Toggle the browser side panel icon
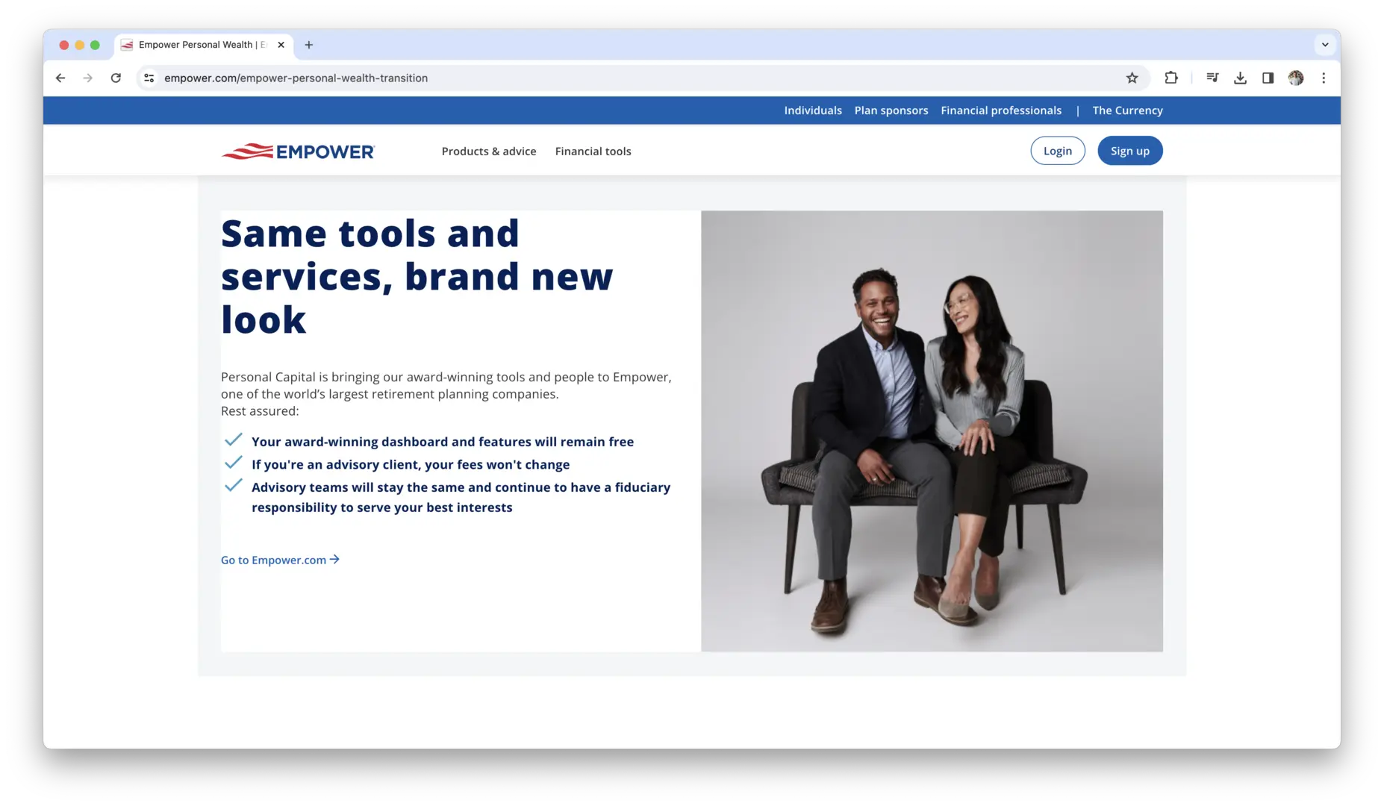The width and height of the screenshot is (1384, 806). click(1268, 78)
